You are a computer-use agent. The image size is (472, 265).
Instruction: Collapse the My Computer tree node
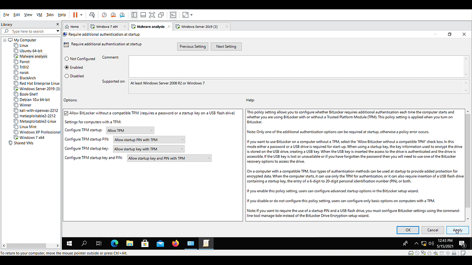coord(5,40)
